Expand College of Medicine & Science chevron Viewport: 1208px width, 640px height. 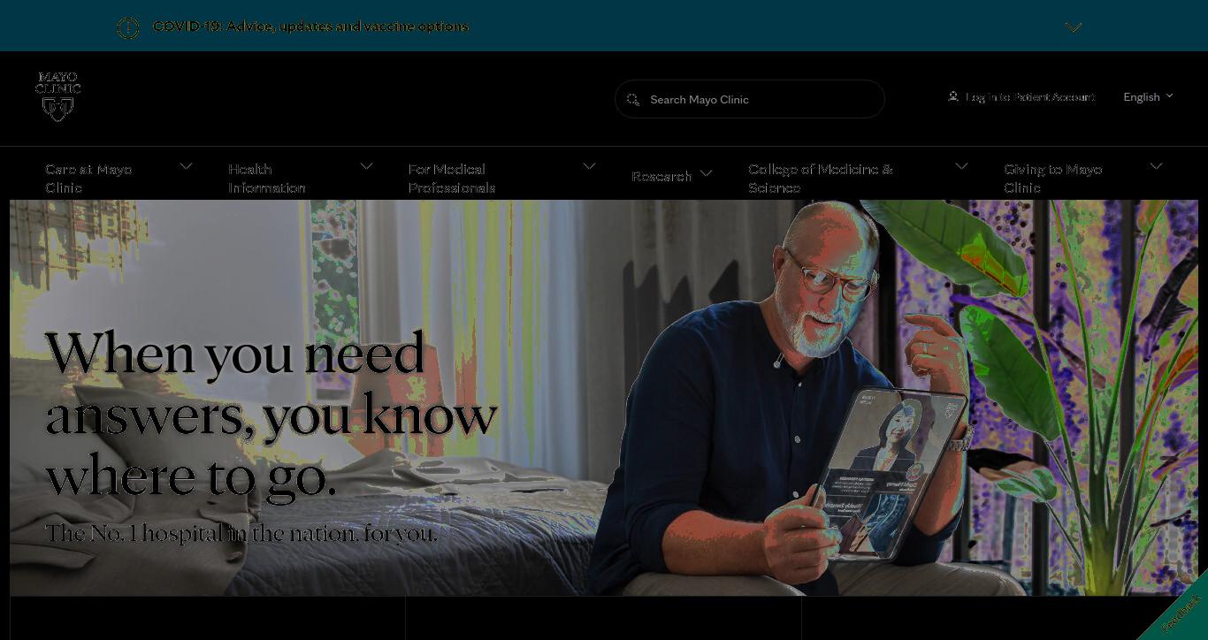coord(961,166)
